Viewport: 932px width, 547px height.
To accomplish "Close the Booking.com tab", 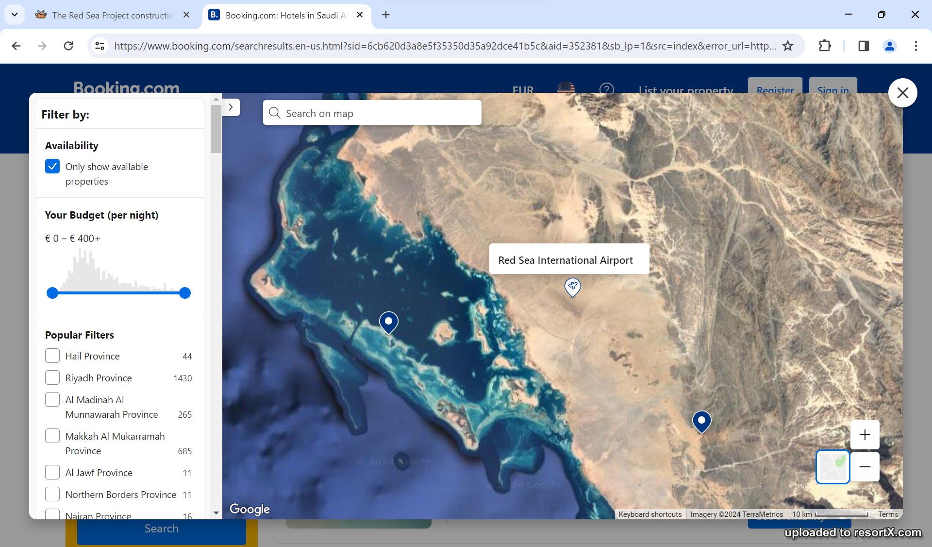I will 360,15.
